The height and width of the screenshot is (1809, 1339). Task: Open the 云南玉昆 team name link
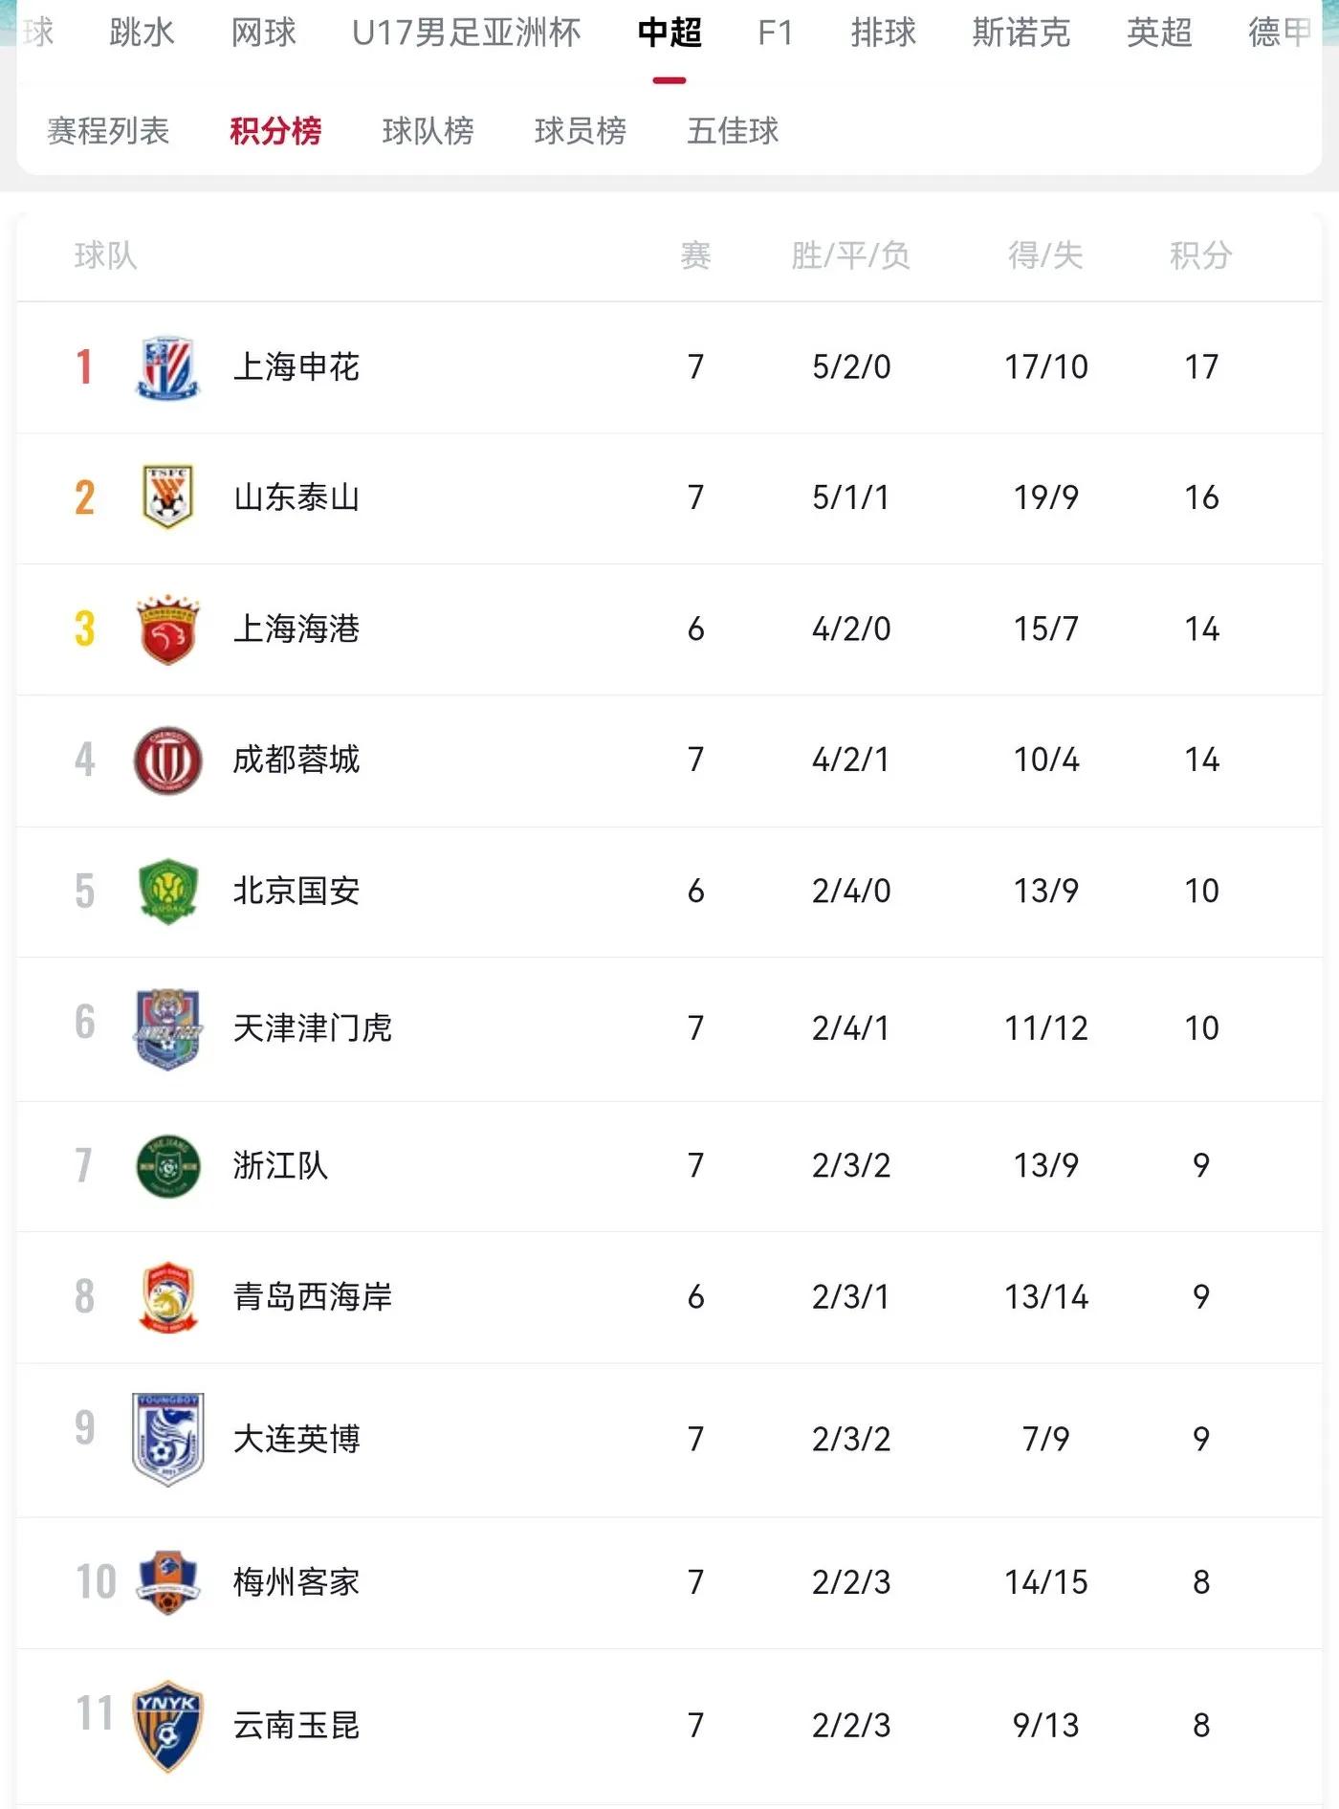296,1726
